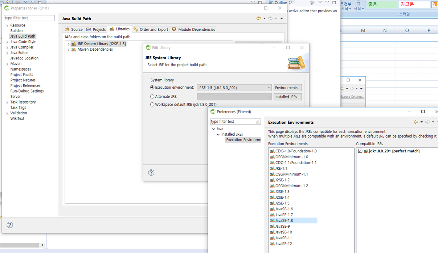Check jdk1.8.0_201 perfect match checkbox

coord(360,151)
